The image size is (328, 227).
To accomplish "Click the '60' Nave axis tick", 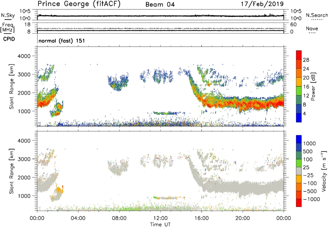I will (x=293, y=25).
